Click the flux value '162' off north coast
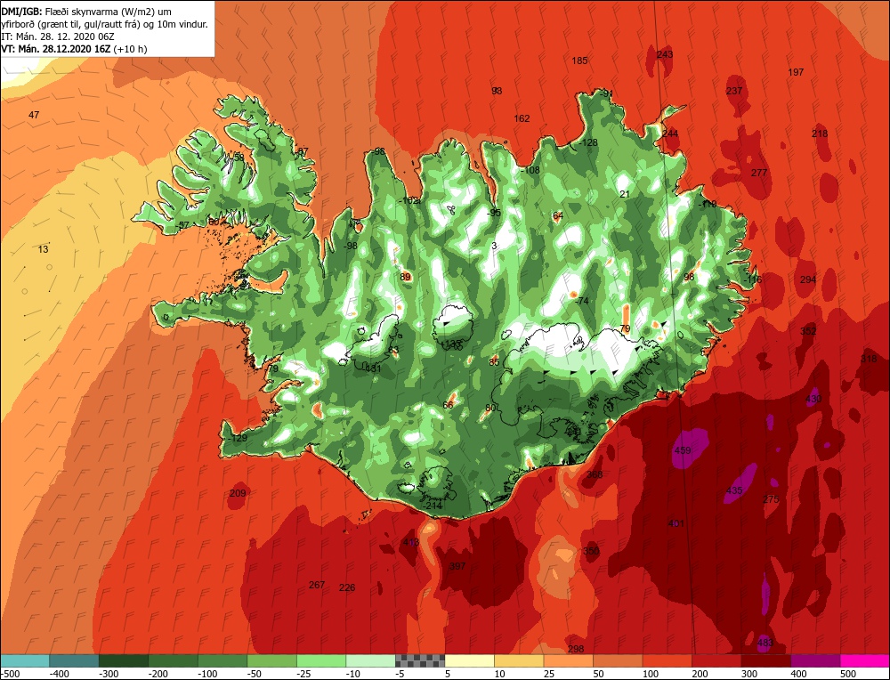This screenshot has width=890, height=680. coord(522,118)
